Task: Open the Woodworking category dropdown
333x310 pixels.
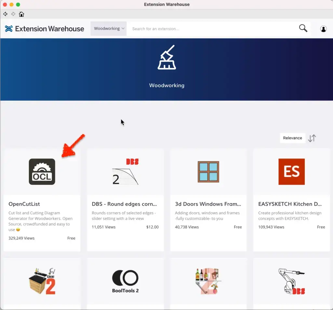Action: click(109, 28)
